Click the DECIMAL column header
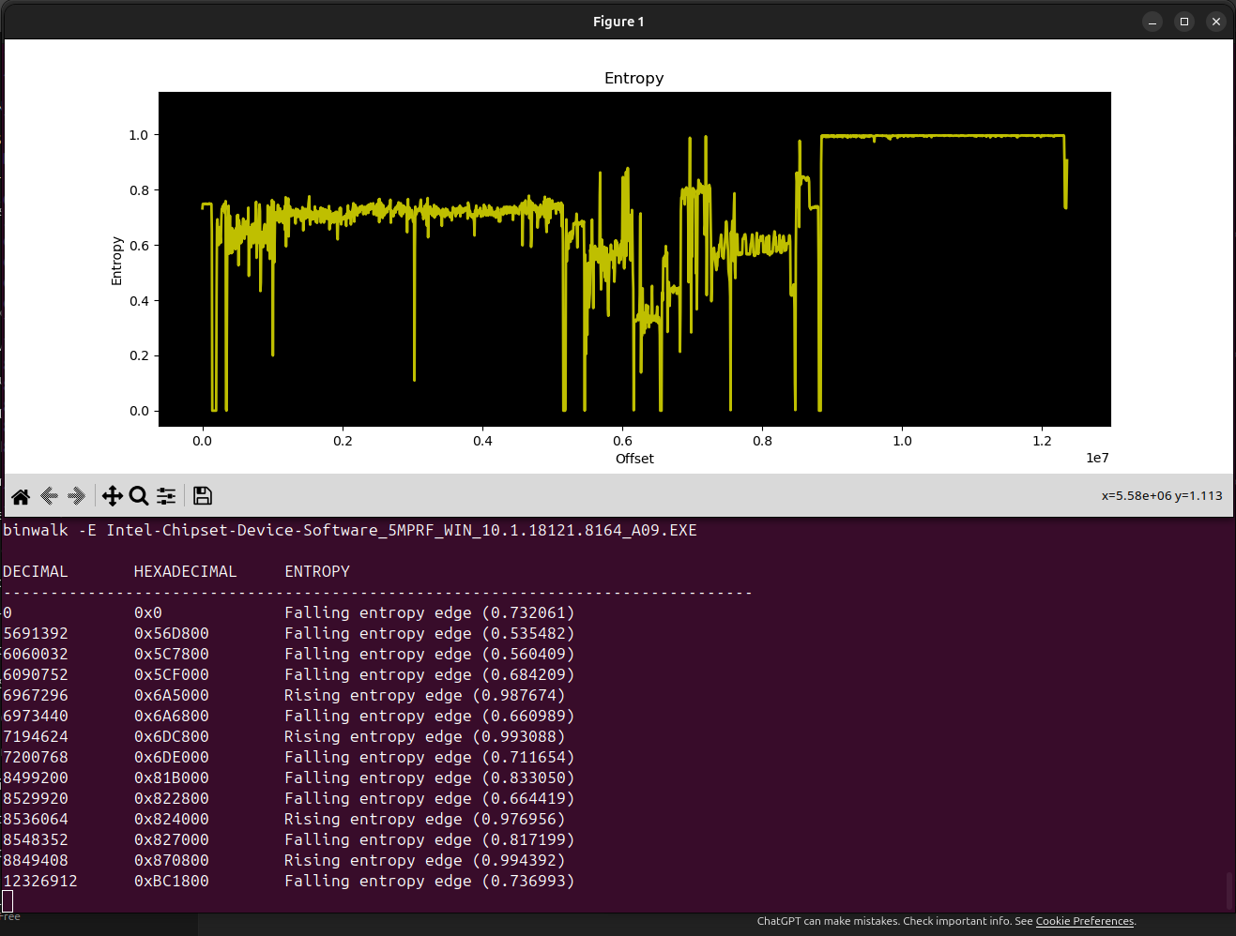Image resolution: width=1236 pixels, height=936 pixels. 36,571
